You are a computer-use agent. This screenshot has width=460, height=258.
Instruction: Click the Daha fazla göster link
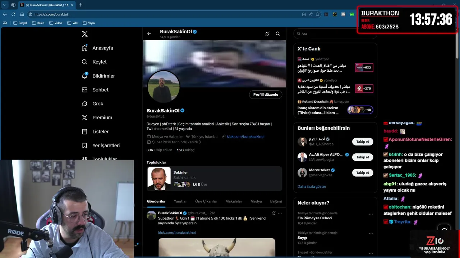tap(312, 187)
